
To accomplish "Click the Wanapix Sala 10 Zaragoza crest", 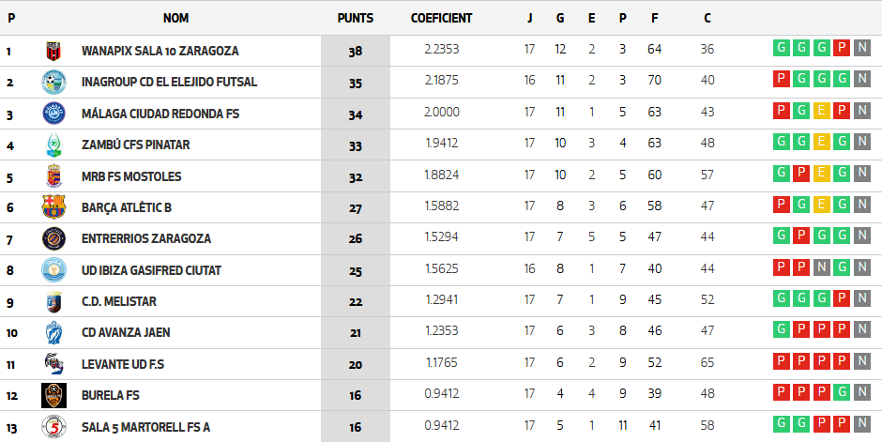I will 53,51.
